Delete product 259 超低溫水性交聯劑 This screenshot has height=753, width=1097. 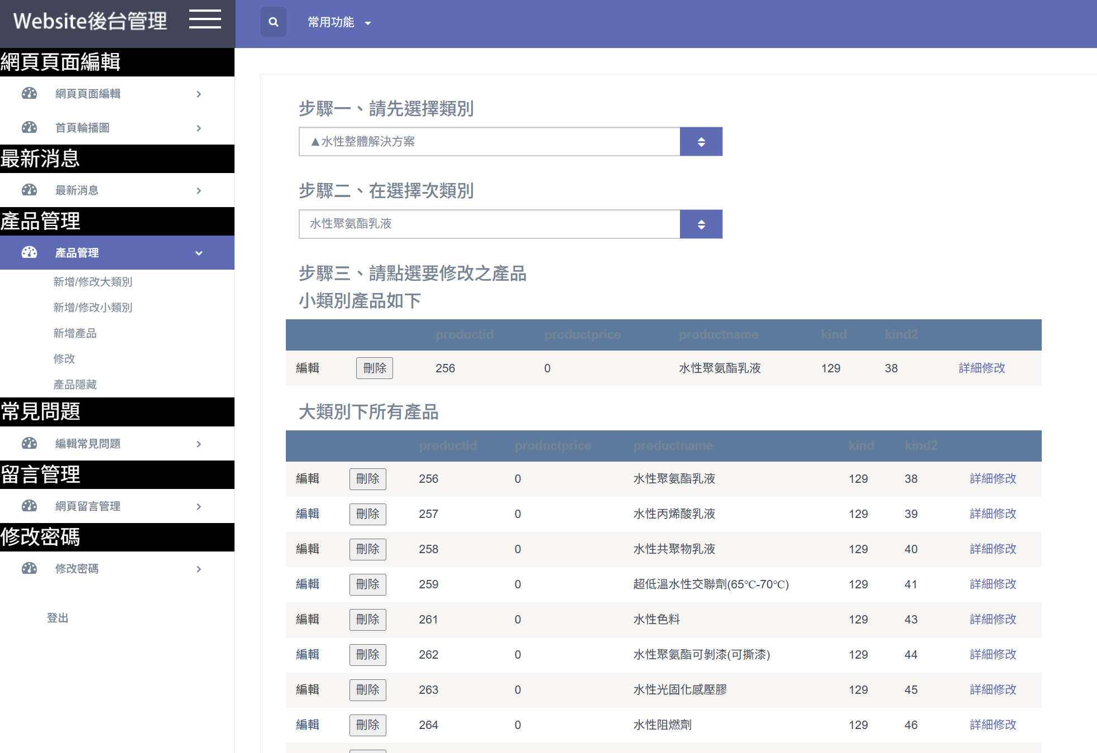(x=368, y=584)
